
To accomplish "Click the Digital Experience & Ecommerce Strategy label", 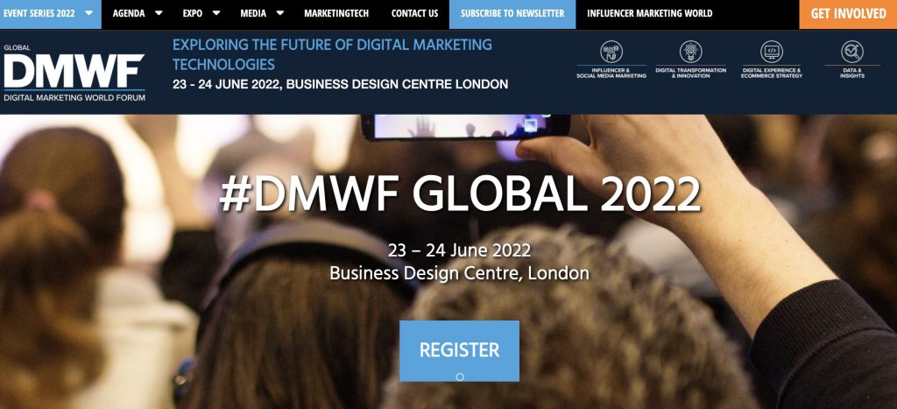I will pyautogui.click(x=771, y=74).
